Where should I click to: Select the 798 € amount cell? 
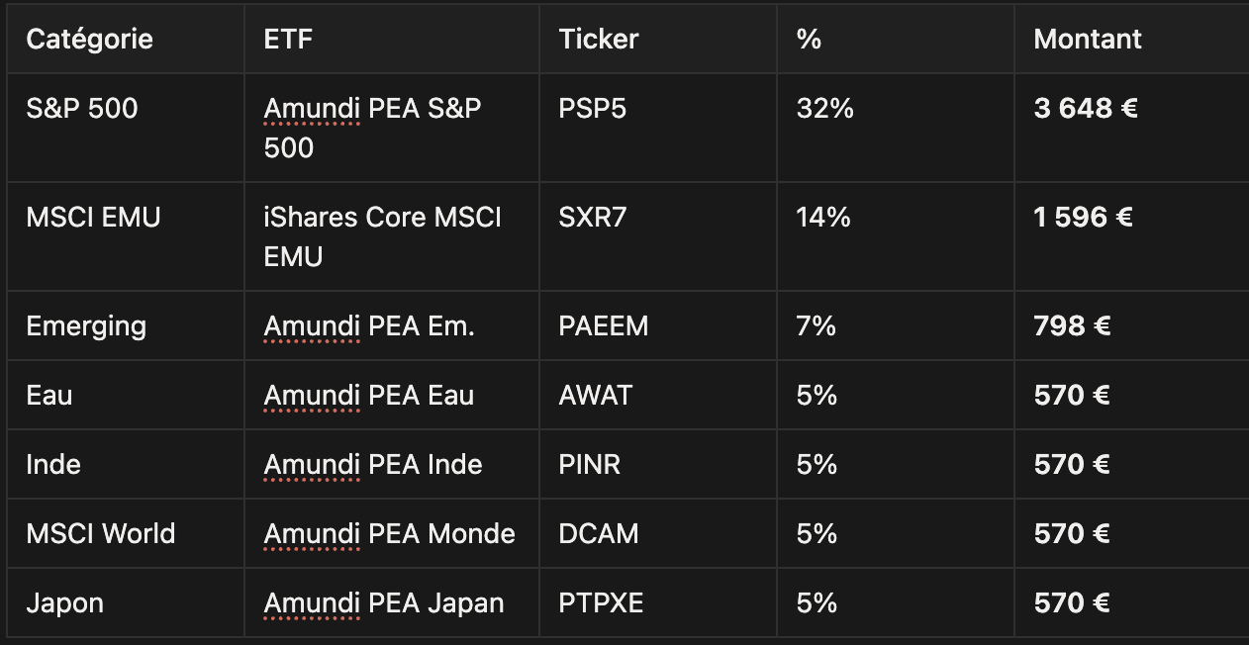point(1072,326)
